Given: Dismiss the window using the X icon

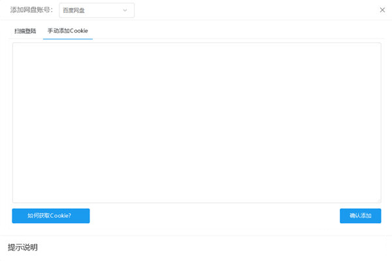Looking at the screenshot, I should pos(382,10).
